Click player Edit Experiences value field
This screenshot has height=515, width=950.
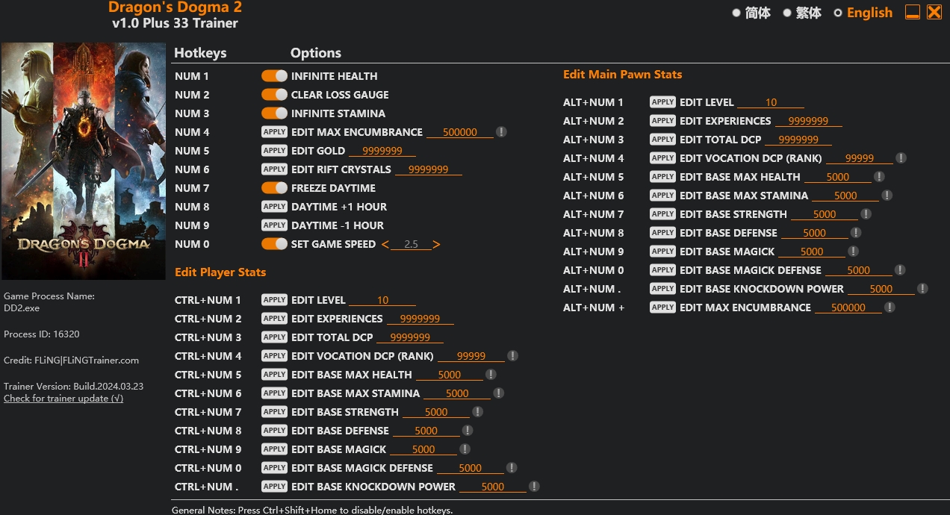pos(420,319)
